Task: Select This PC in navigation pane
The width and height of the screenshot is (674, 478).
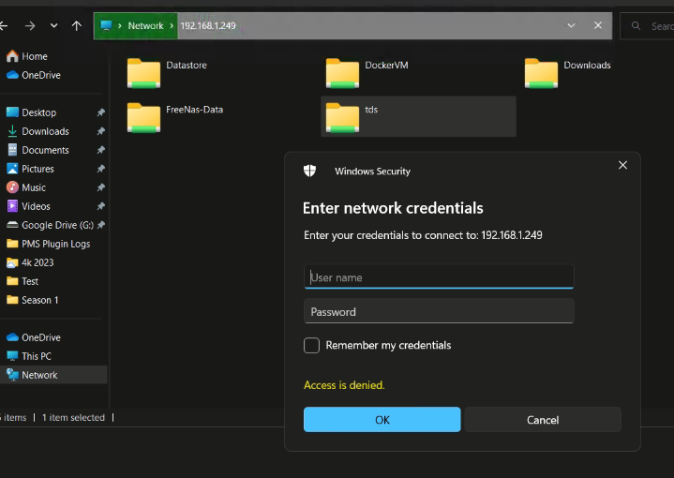Action: pyautogui.click(x=36, y=356)
